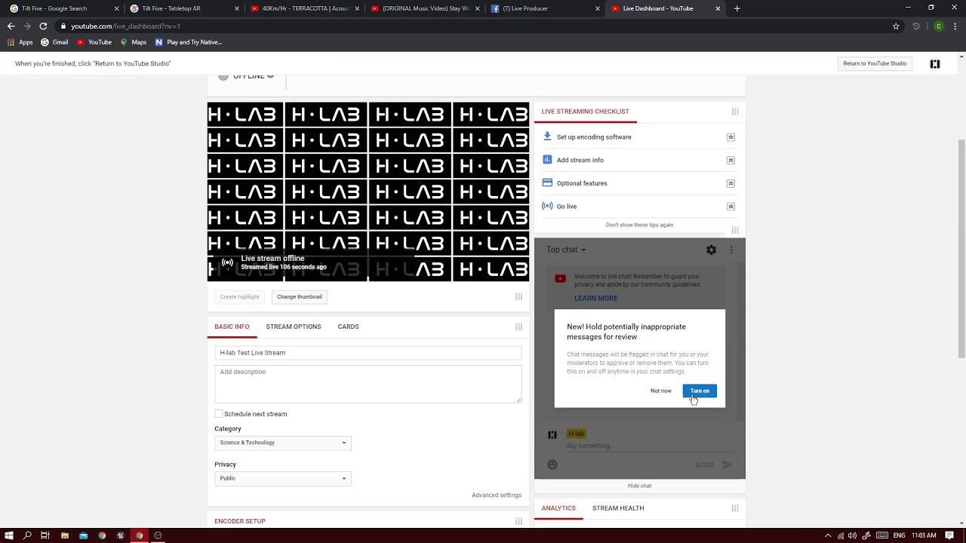The image size is (966, 543).
Task: Switch to the Stream Options tab
Action: [294, 327]
